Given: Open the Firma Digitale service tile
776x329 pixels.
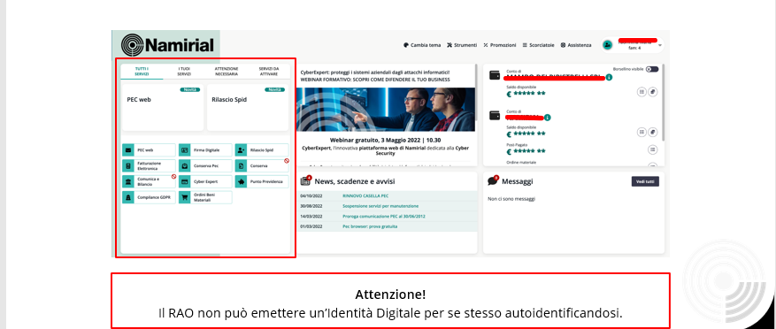Looking at the screenshot, I should tap(205, 149).
